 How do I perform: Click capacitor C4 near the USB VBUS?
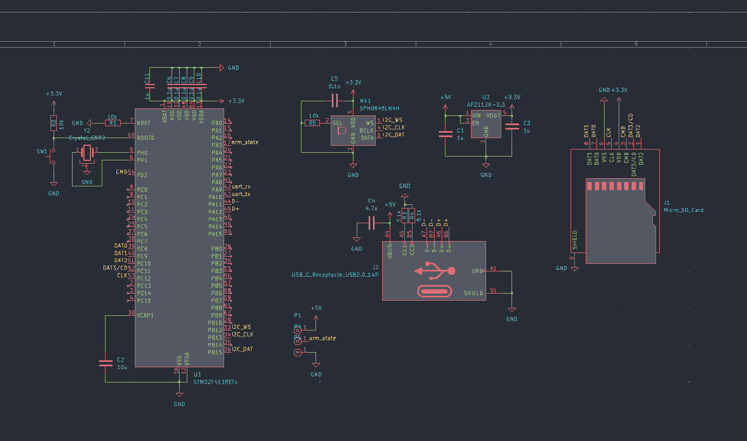[x=372, y=223]
